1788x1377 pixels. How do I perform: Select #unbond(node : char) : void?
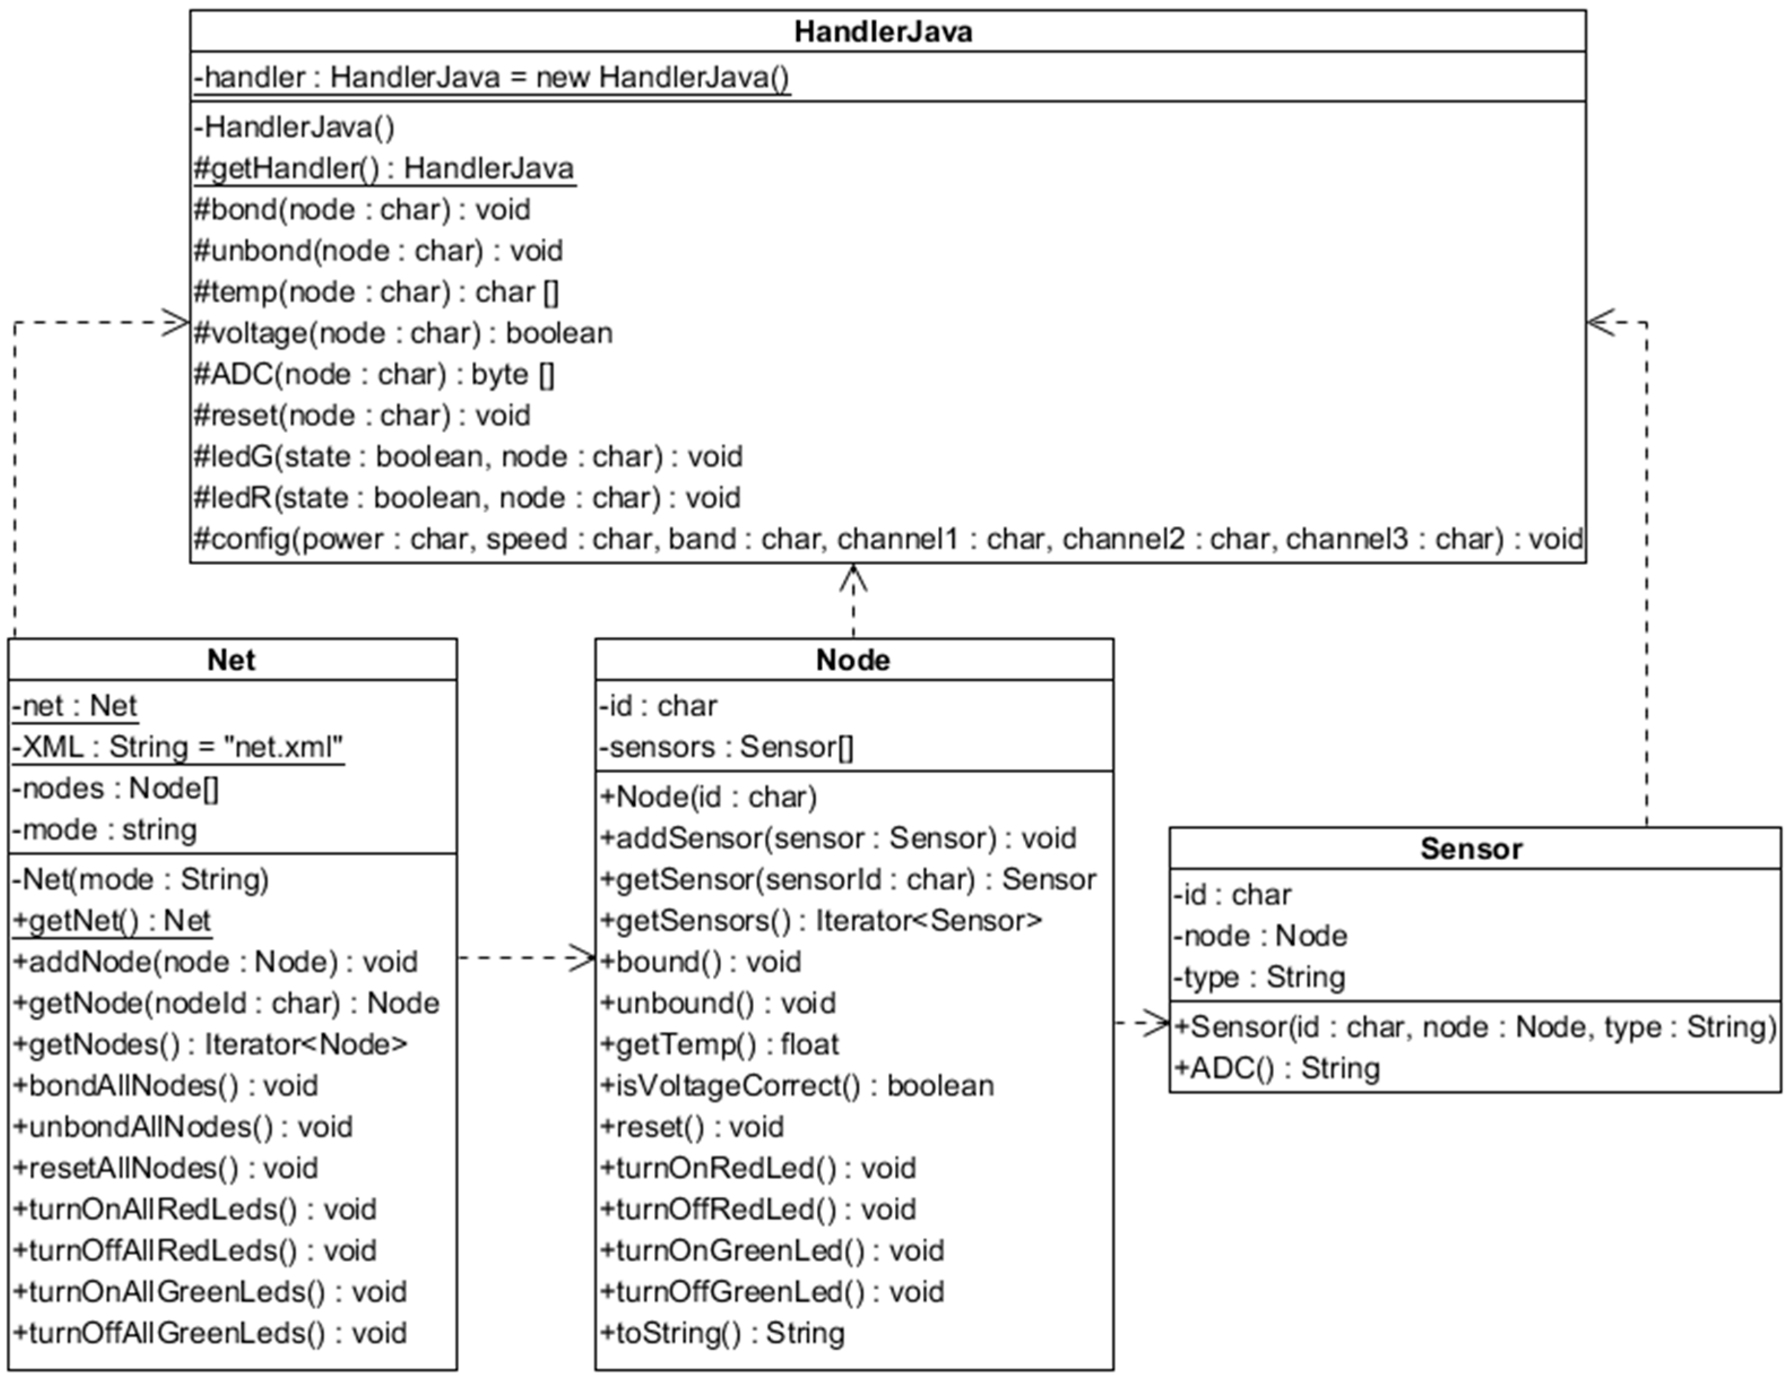[378, 250]
